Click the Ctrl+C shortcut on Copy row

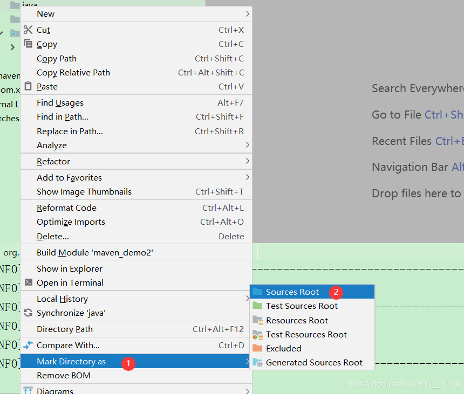coord(231,44)
